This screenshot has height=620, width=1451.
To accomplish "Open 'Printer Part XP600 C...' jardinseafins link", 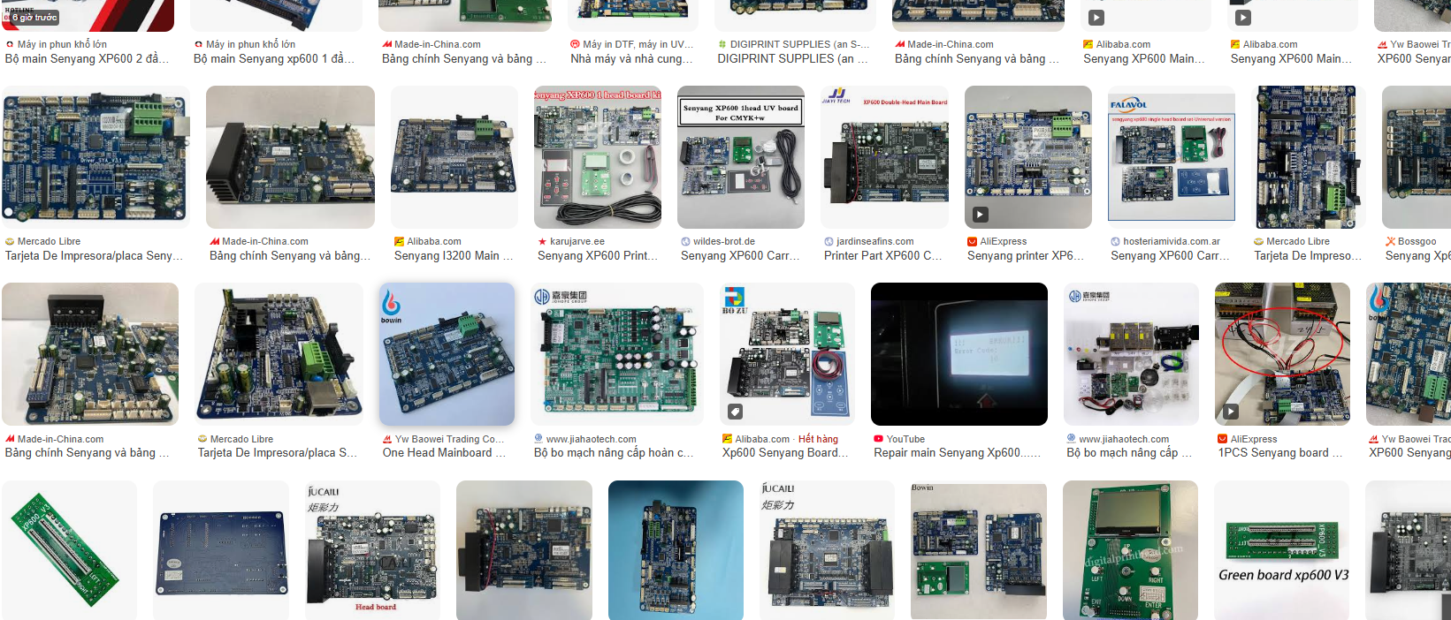I will coord(882,256).
